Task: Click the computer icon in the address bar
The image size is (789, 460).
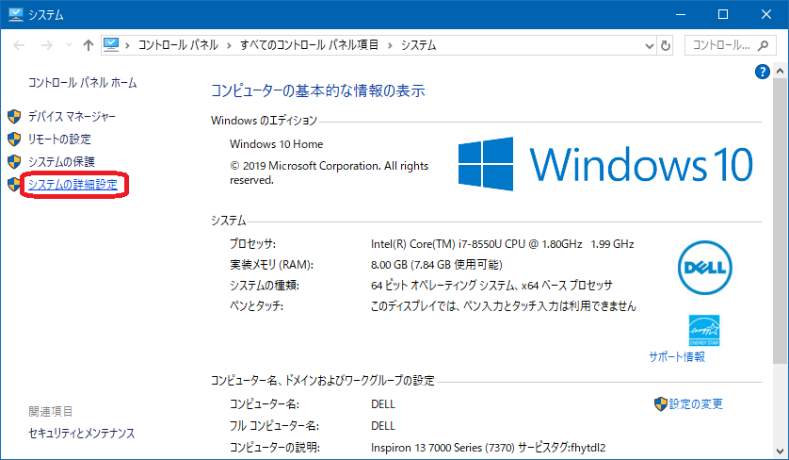Action: tap(111, 45)
